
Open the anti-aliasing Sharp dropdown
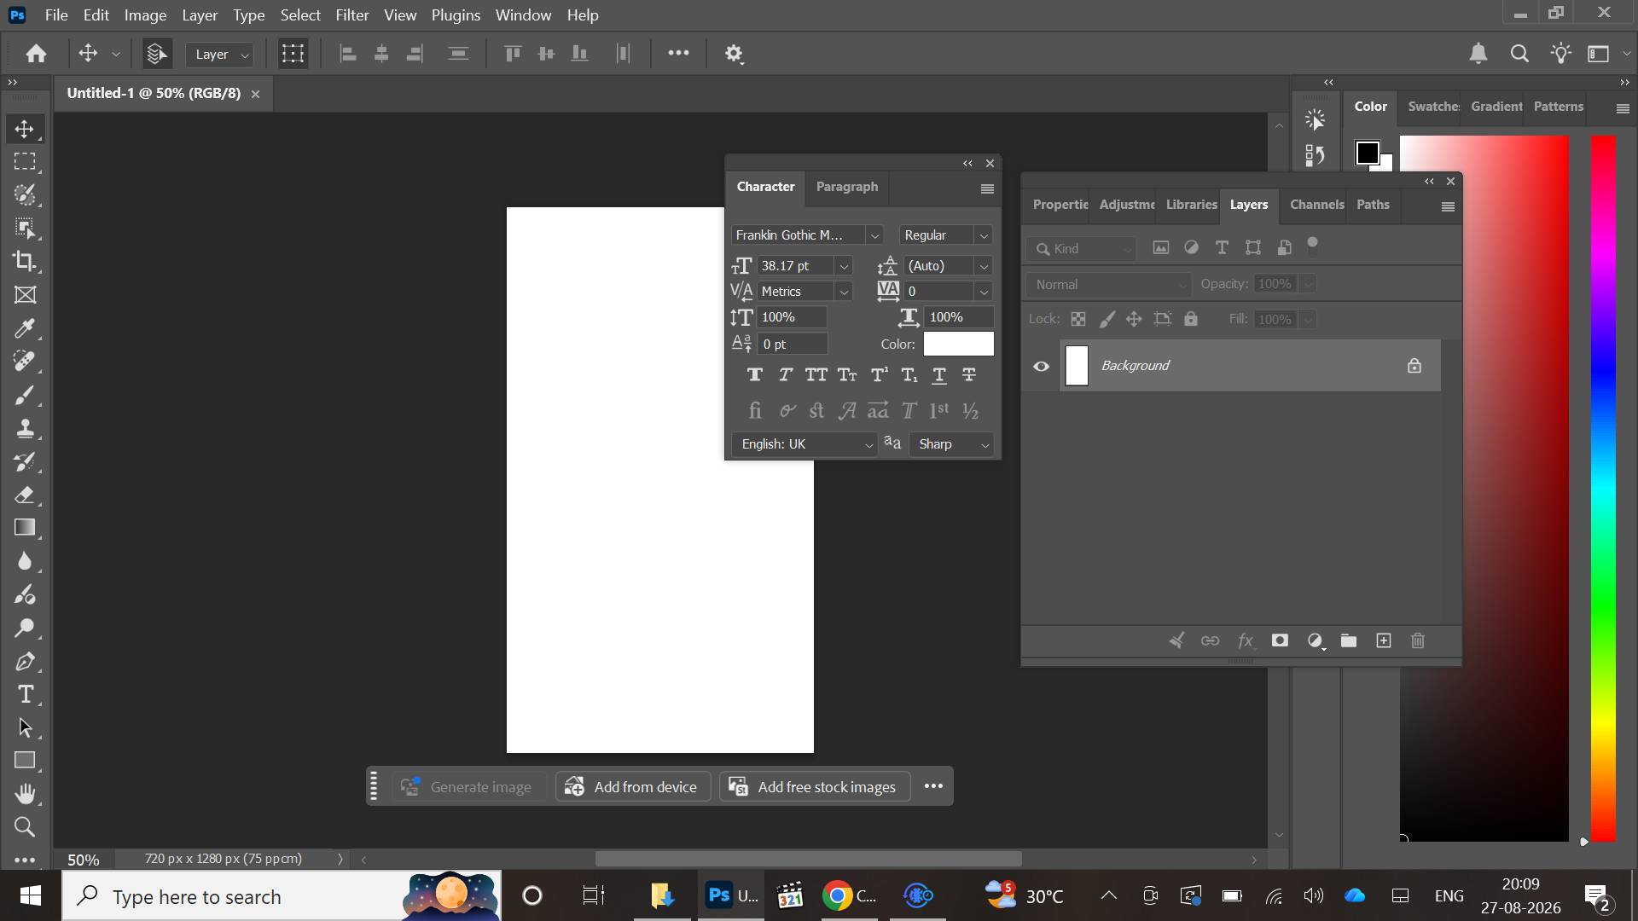click(952, 444)
